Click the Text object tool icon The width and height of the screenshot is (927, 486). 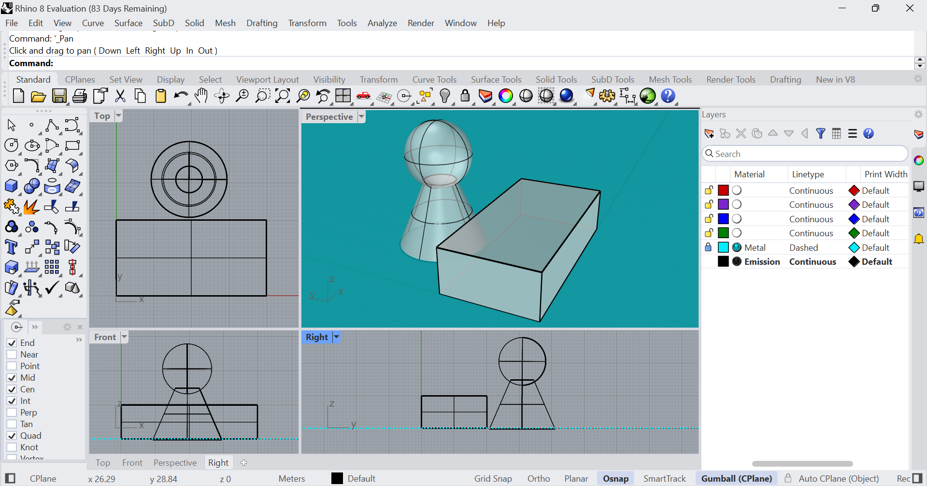11,247
